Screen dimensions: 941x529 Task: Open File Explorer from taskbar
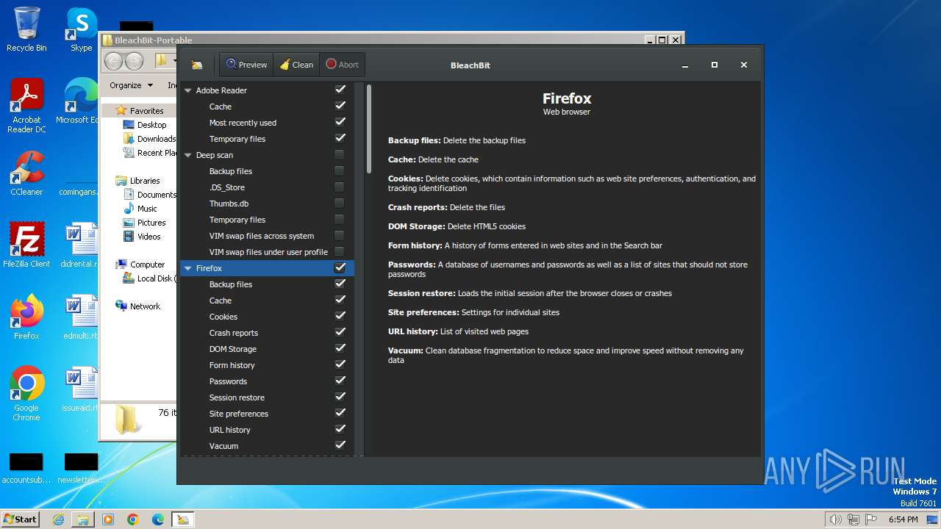click(83, 519)
